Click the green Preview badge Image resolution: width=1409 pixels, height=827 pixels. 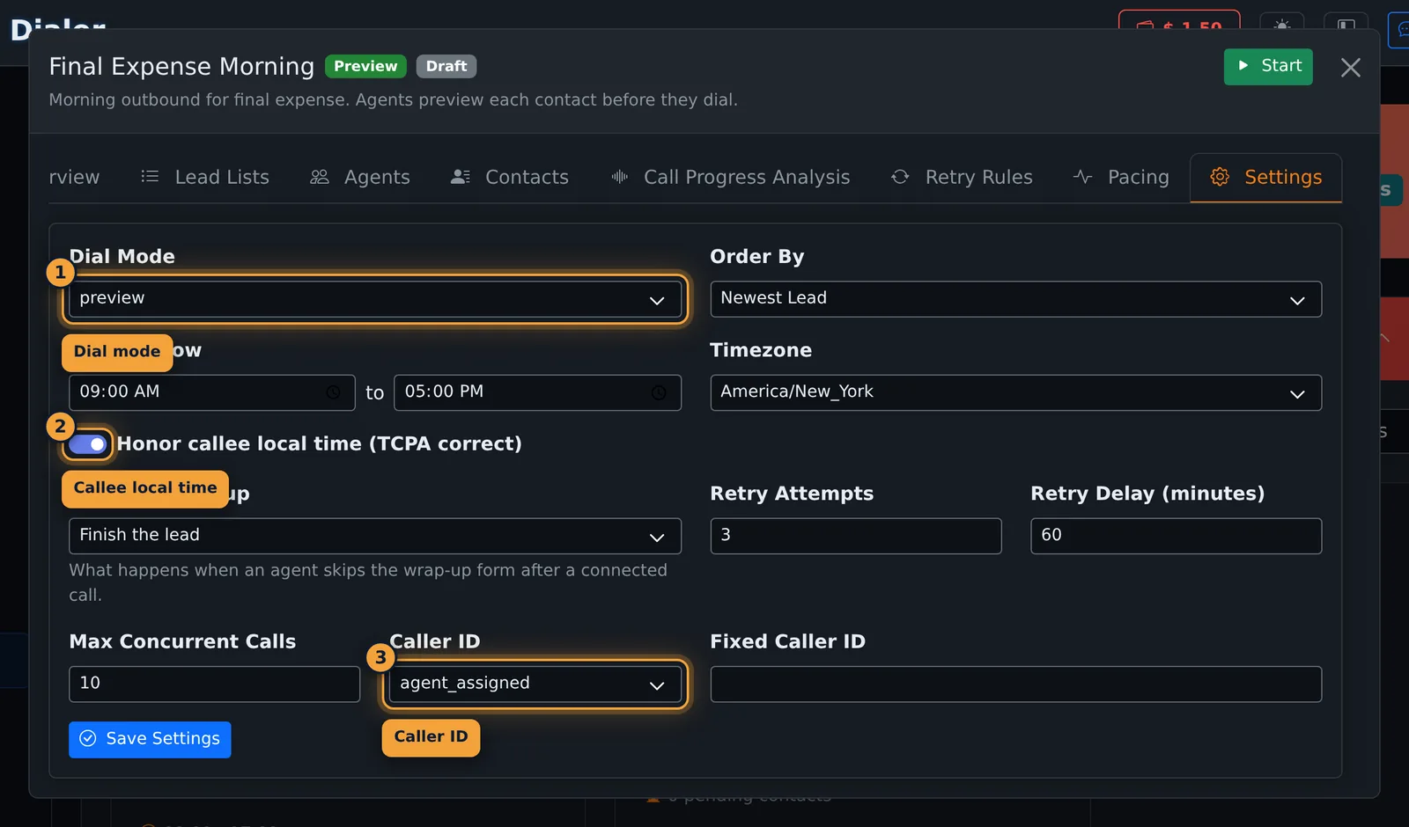pyautogui.click(x=365, y=67)
